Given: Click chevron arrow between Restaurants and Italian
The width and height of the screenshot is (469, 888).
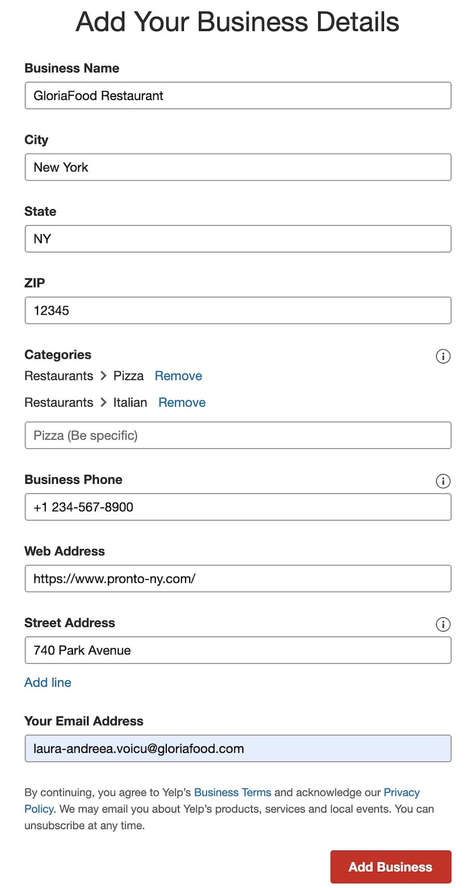Looking at the screenshot, I should 103,403.
